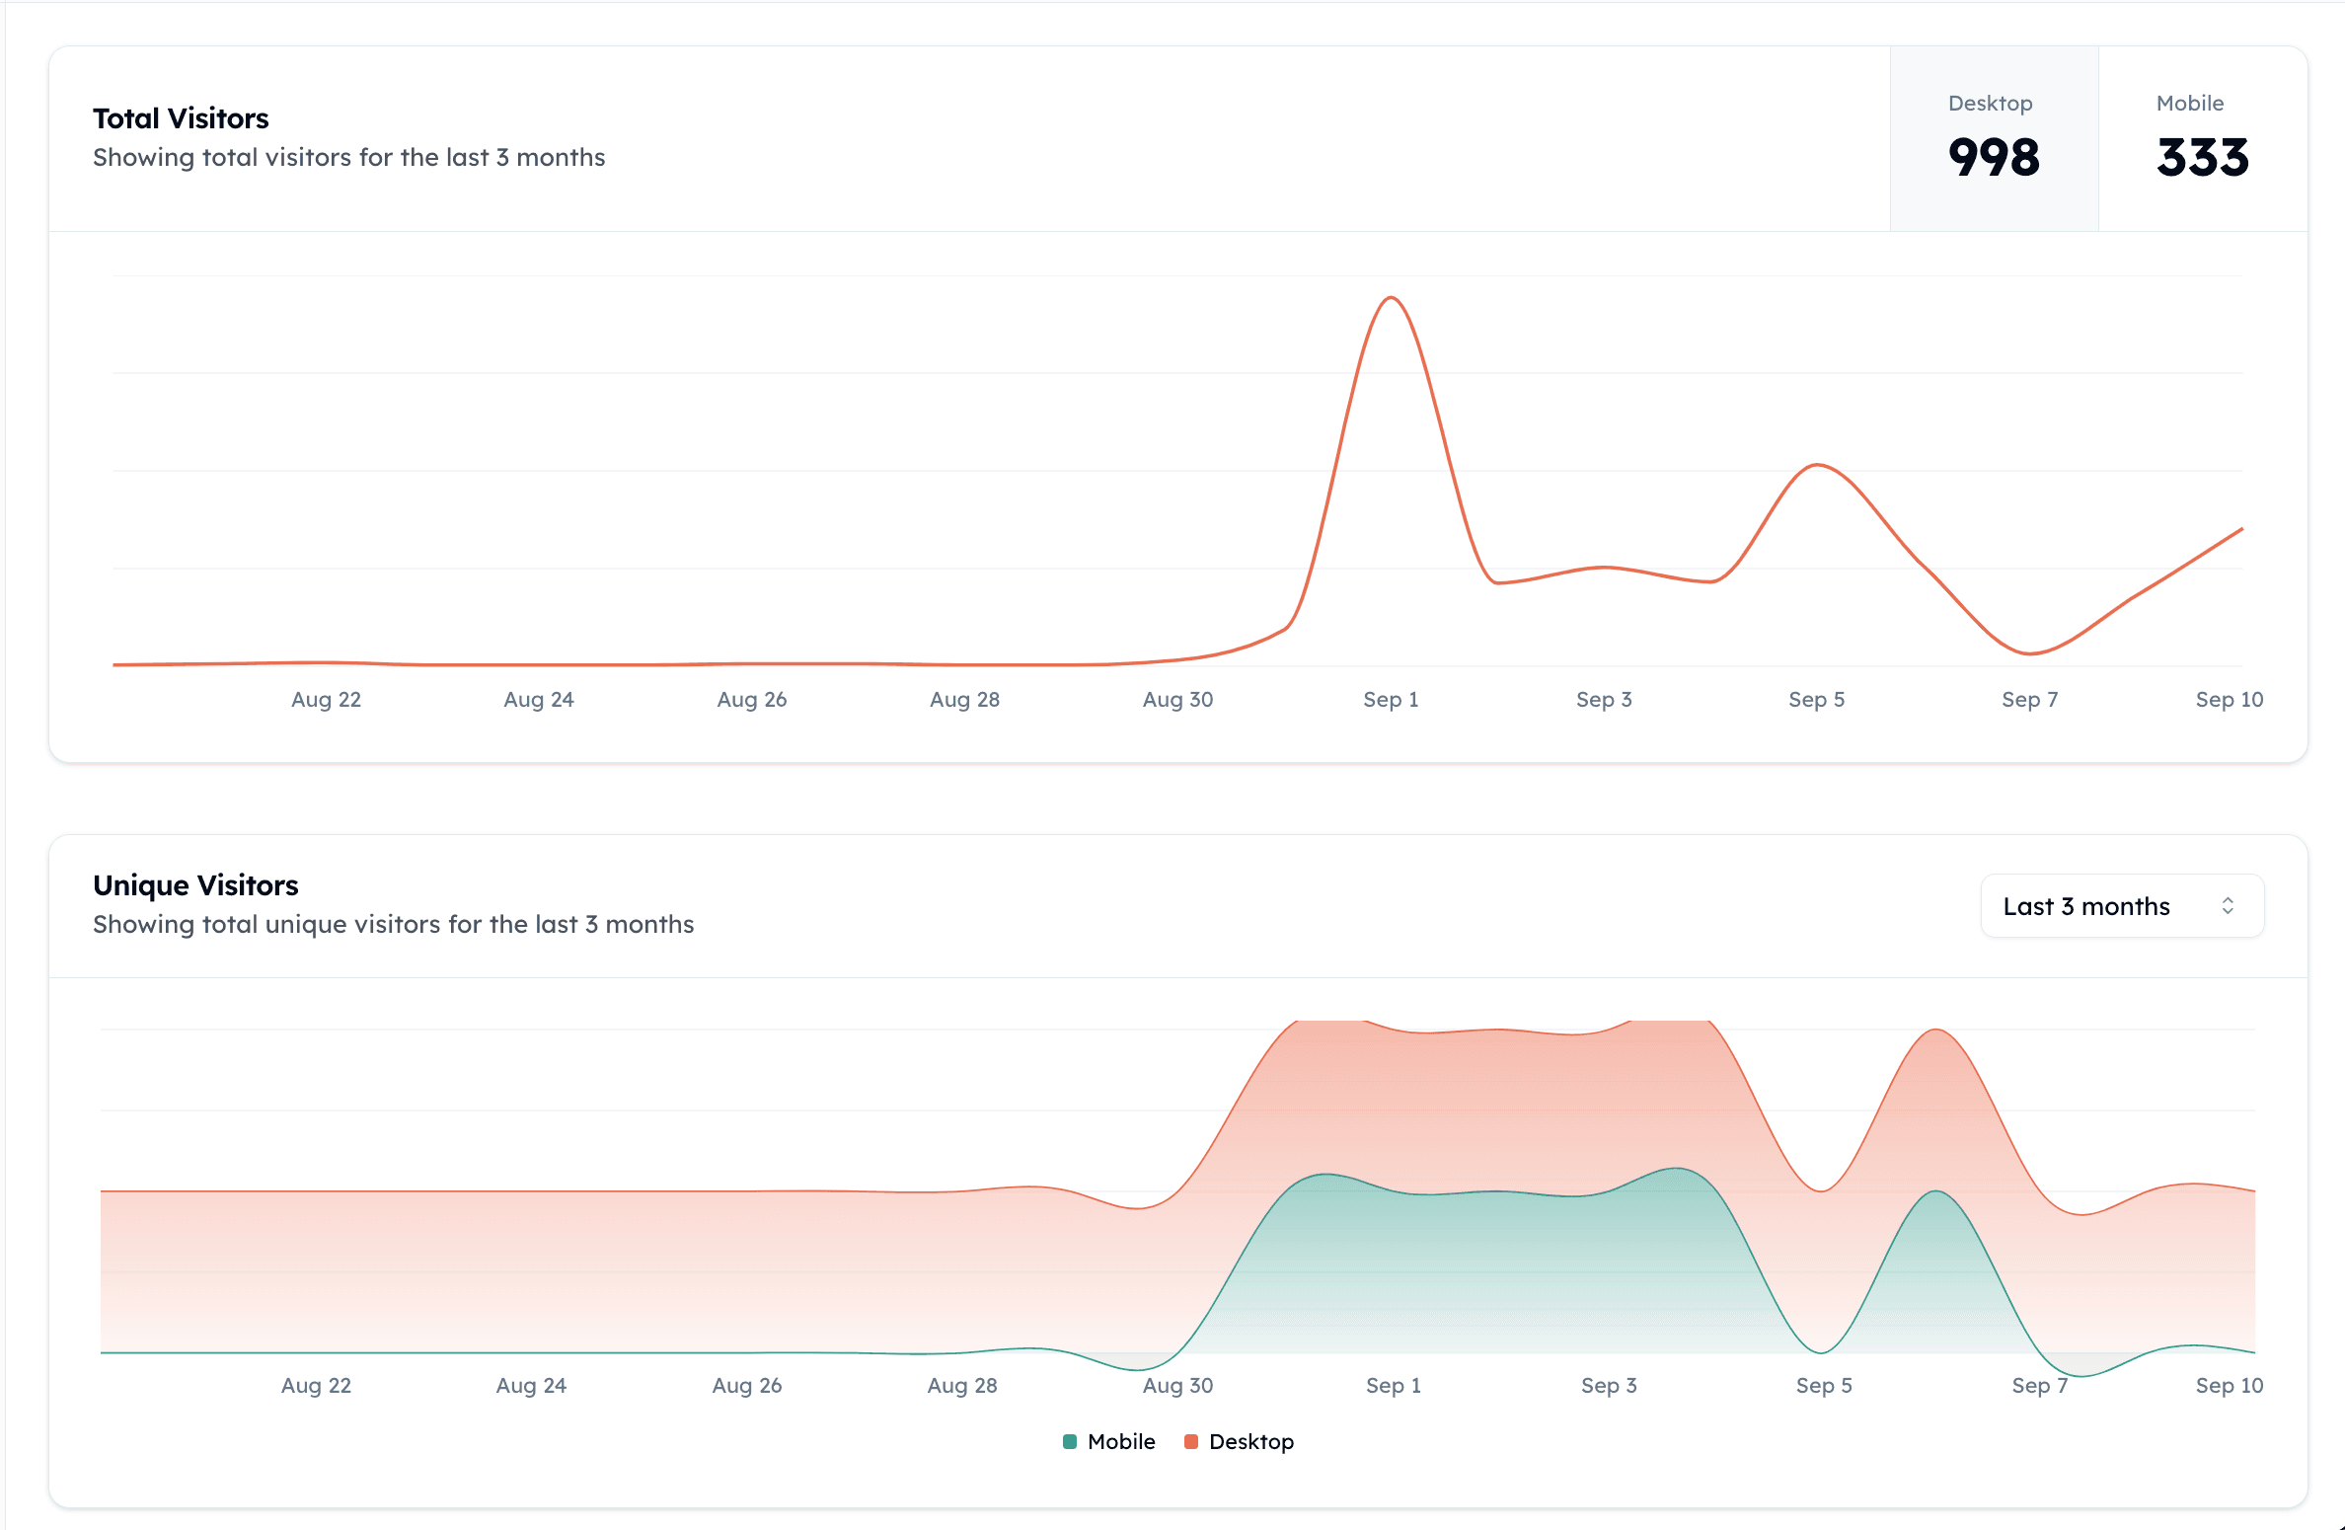The width and height of the screenshot is (2345, 1530).
Task: Switch to the Mobile 333 visitors tab
Action: (2203, 138)
